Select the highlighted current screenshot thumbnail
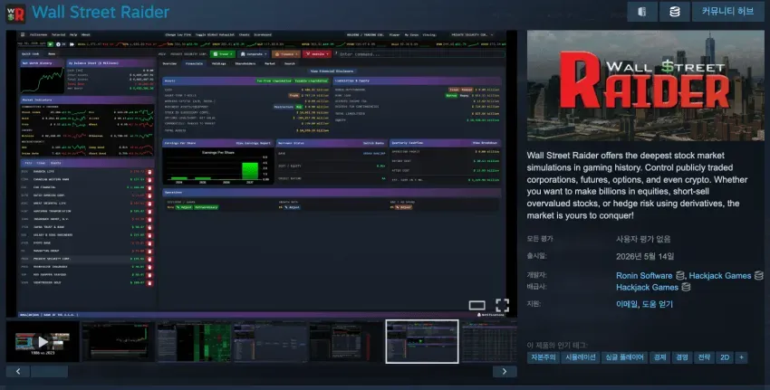 coord(422,341)
